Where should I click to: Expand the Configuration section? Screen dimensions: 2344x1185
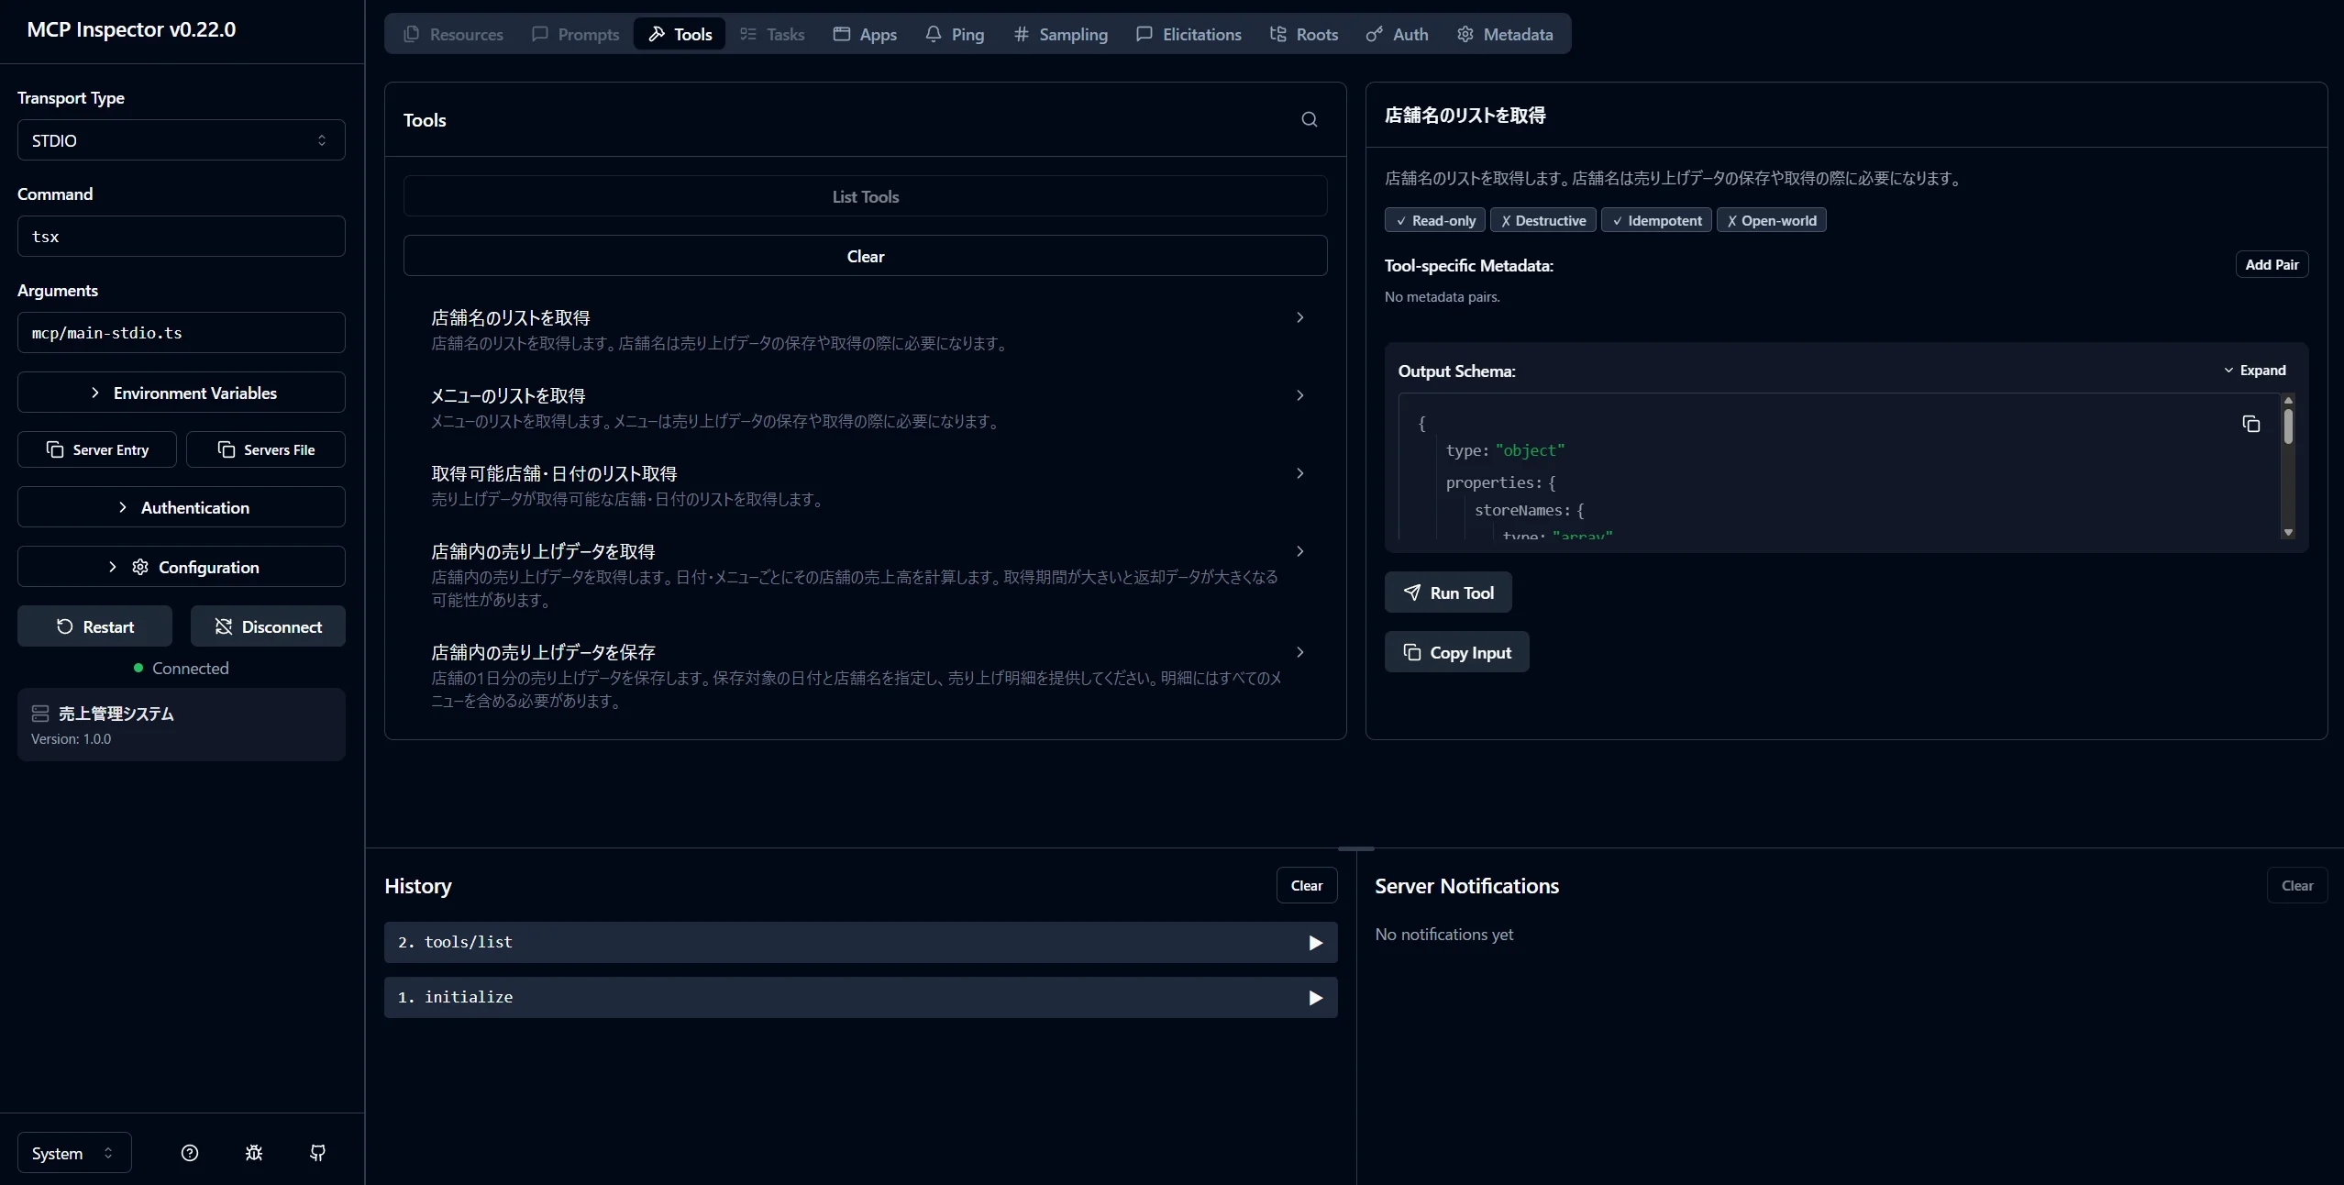point(182,567)
